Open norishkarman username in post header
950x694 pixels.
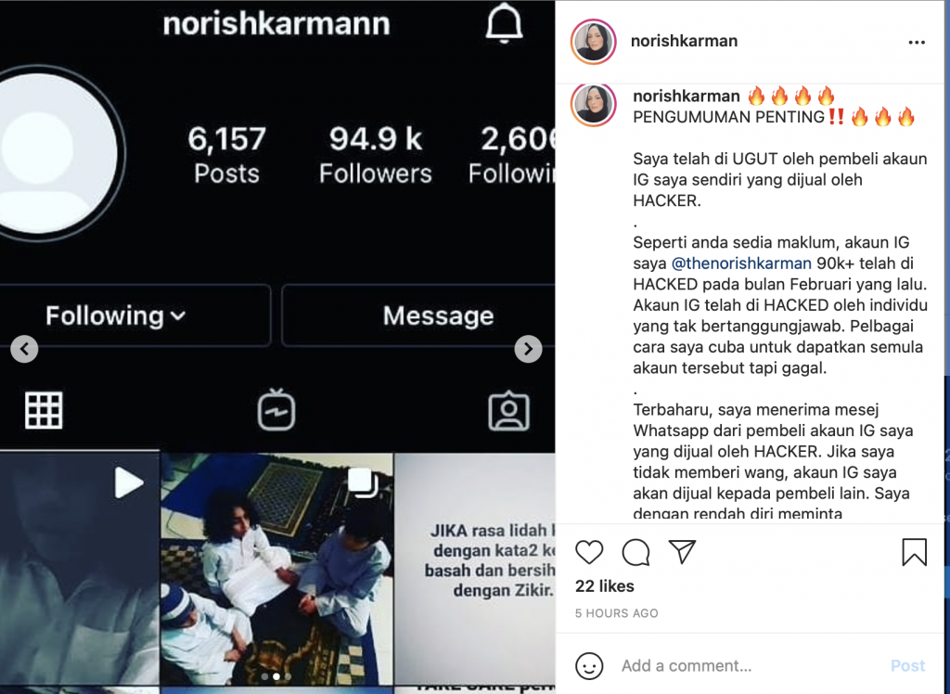point(684,41)
